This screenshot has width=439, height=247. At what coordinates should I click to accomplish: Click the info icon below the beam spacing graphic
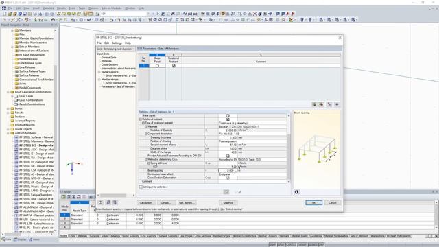click(x=296, y=192)
